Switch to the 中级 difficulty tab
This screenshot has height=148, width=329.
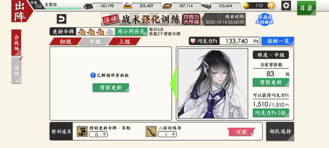pos(95,41)
